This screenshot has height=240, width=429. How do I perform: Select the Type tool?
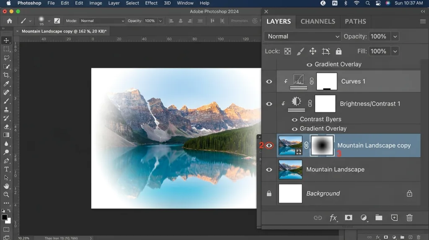6,170
